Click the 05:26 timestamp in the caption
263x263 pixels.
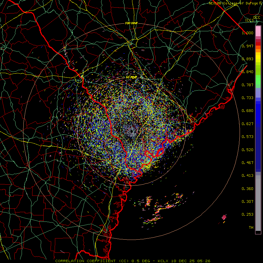click(203, 261)
